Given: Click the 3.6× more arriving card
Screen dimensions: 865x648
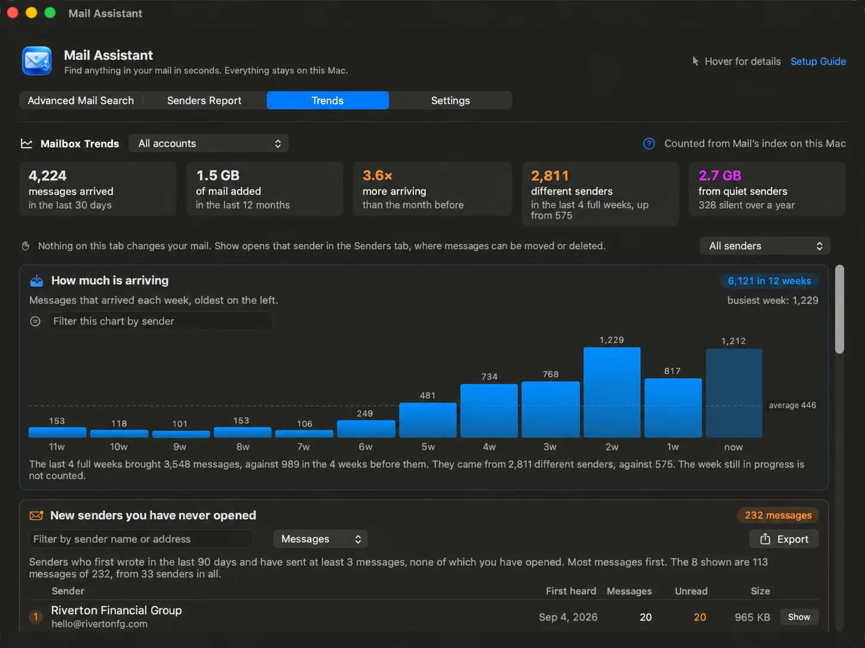Looking at the screenshot, I should click(432, 189).
